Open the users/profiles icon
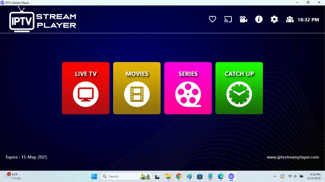Image resolution: width=325 pixels, height=182 pixels. [x=290, y=19]
